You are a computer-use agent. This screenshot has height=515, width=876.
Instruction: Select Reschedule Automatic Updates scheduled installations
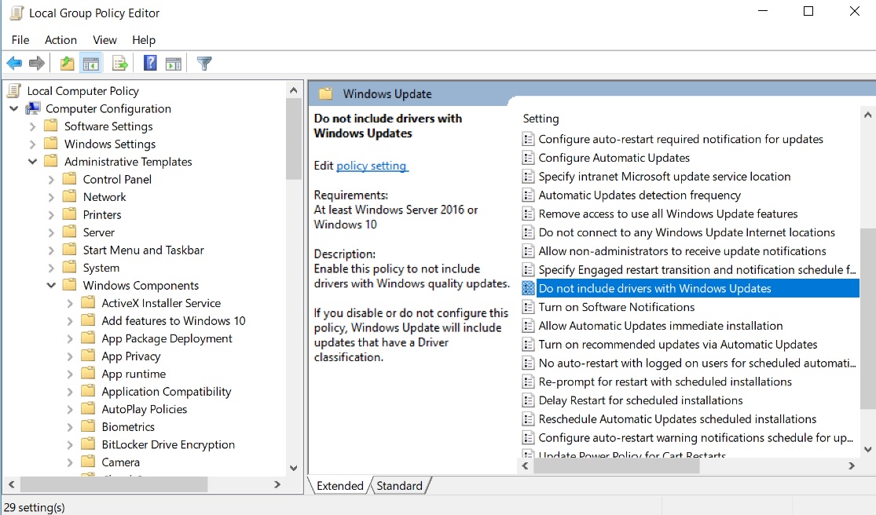(677, 419)
